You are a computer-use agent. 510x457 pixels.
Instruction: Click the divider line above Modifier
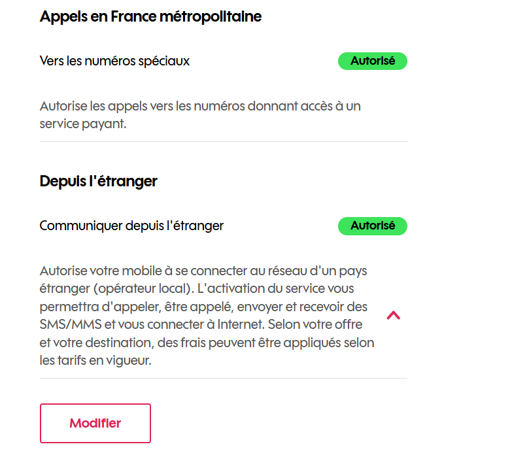tap(223, 378)
